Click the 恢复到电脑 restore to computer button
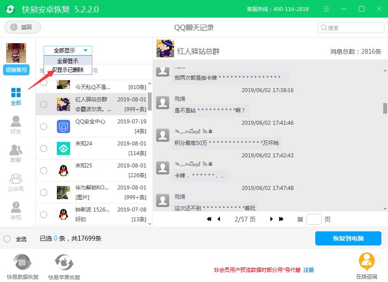 348,238
